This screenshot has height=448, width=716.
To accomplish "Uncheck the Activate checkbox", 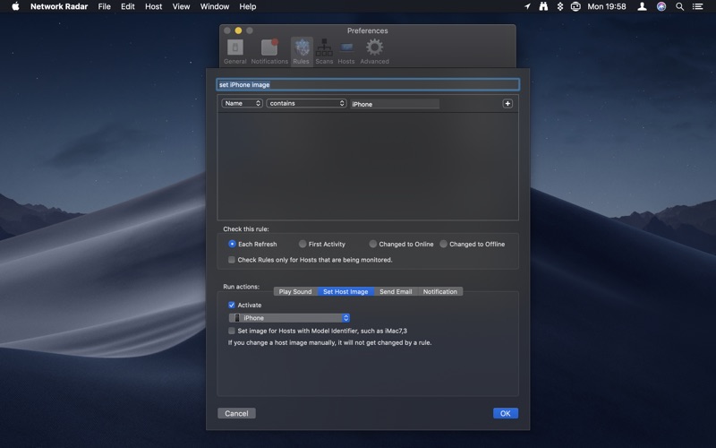I will click(232, 305).
